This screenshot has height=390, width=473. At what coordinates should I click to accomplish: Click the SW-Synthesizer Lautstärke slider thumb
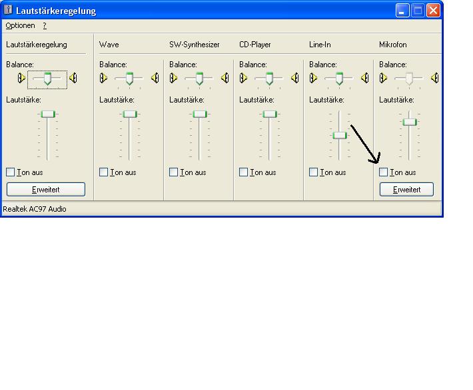click(200, 114)
